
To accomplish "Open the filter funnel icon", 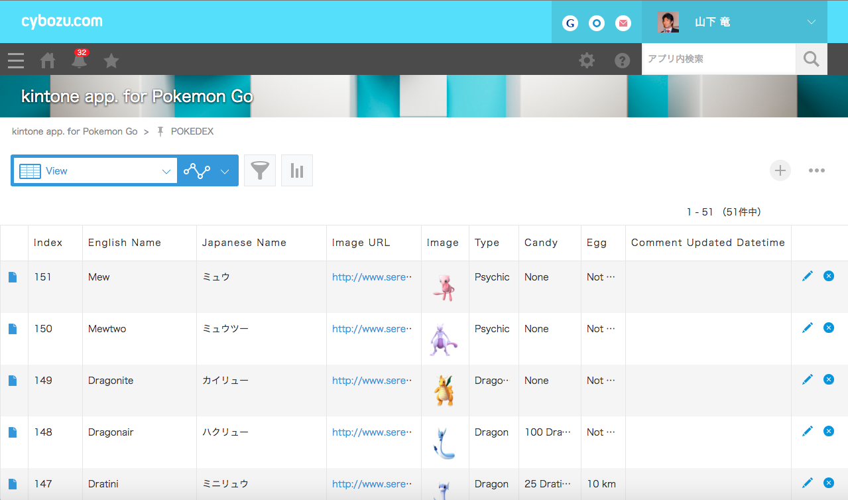I will pos(260,170).
